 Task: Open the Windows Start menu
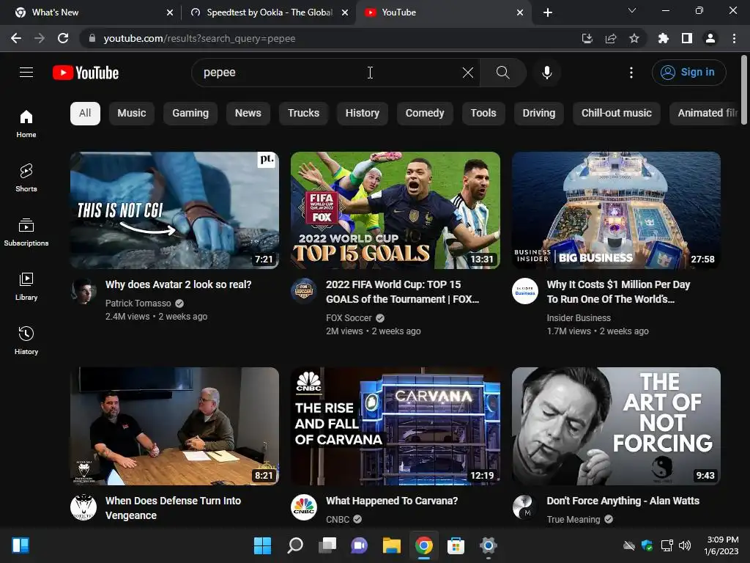click(x=262, y=545)
